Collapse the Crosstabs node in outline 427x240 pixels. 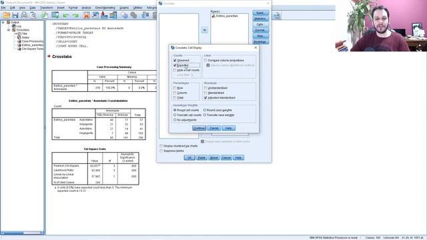point(9,30)
